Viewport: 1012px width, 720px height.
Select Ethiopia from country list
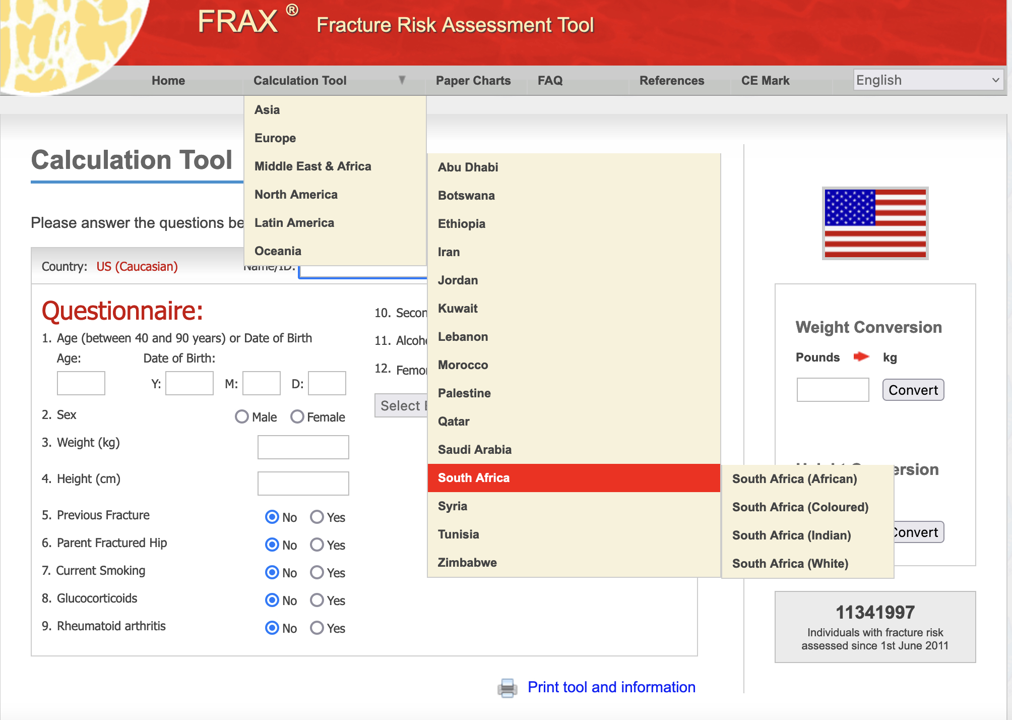[x=574, y=224]
